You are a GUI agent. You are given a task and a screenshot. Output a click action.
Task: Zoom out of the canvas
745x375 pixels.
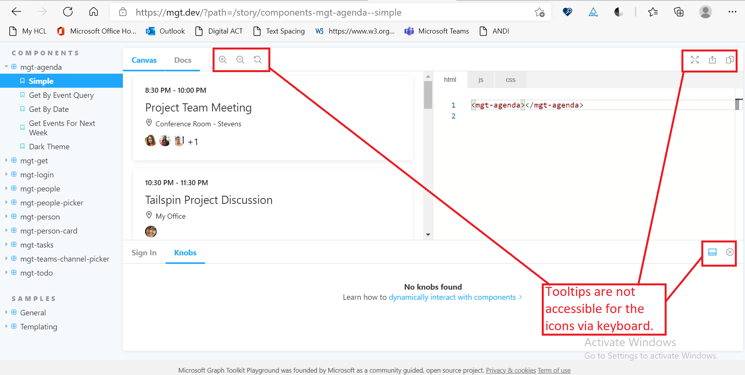(240, 60)
